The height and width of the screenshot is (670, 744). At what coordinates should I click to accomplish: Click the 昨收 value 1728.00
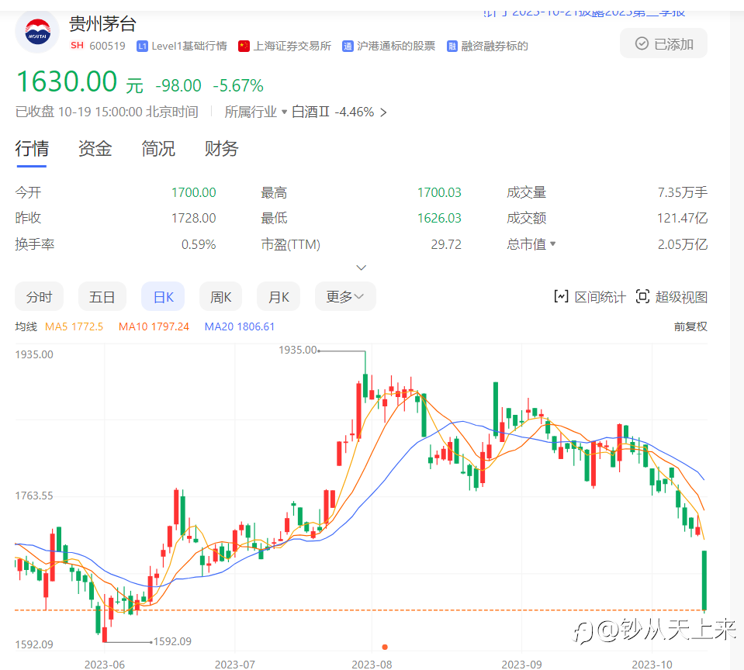[194, 218]
